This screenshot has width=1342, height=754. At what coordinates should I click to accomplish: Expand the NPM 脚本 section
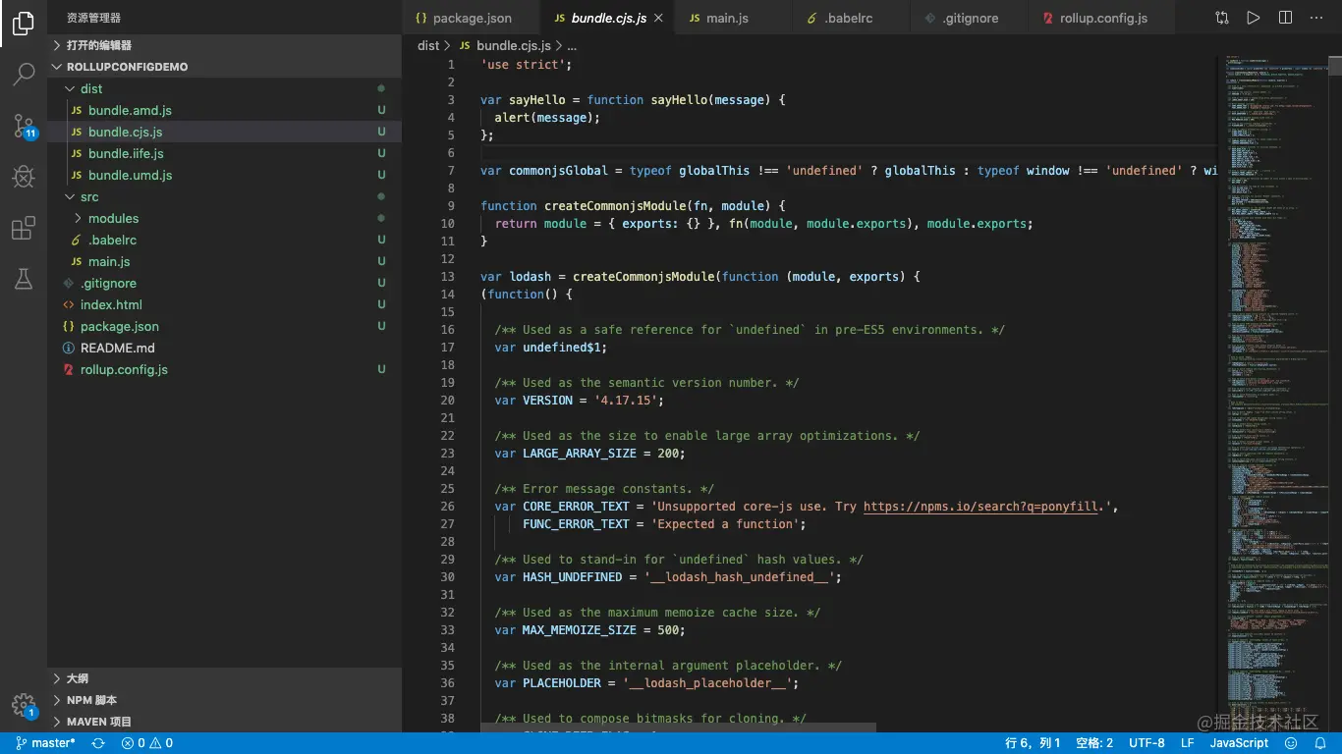(x=91, y=700)
